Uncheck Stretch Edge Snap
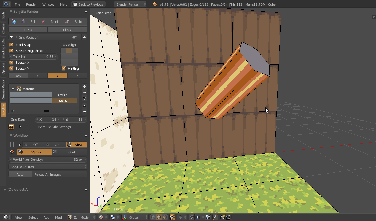Viewport: 376px width, 221px height. pyautogui.click(x=12, y=51)
